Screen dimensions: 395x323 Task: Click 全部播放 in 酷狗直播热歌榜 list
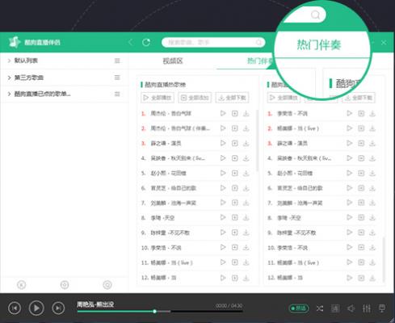point(158,98)
